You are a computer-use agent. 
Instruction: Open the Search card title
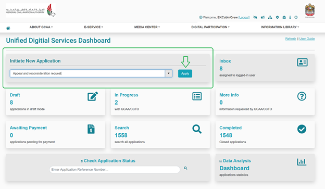(x=122, y=128)
